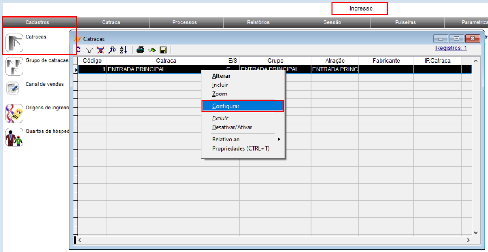This screenshot has width=488, height=252.
Task: Click the right arrow of horizontal scrollbar
Action: [x=468, y=240]
